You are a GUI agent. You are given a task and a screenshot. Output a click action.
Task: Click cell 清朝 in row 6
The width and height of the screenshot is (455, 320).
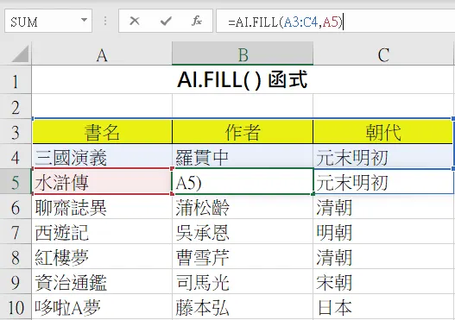pos(383,207)
